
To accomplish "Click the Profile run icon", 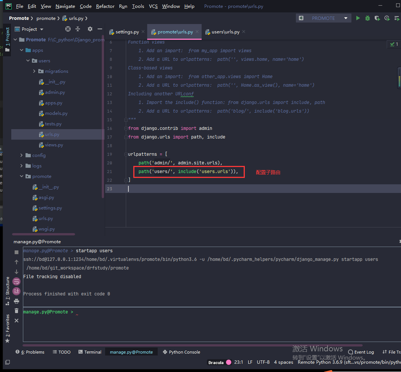I will [387, 18].
